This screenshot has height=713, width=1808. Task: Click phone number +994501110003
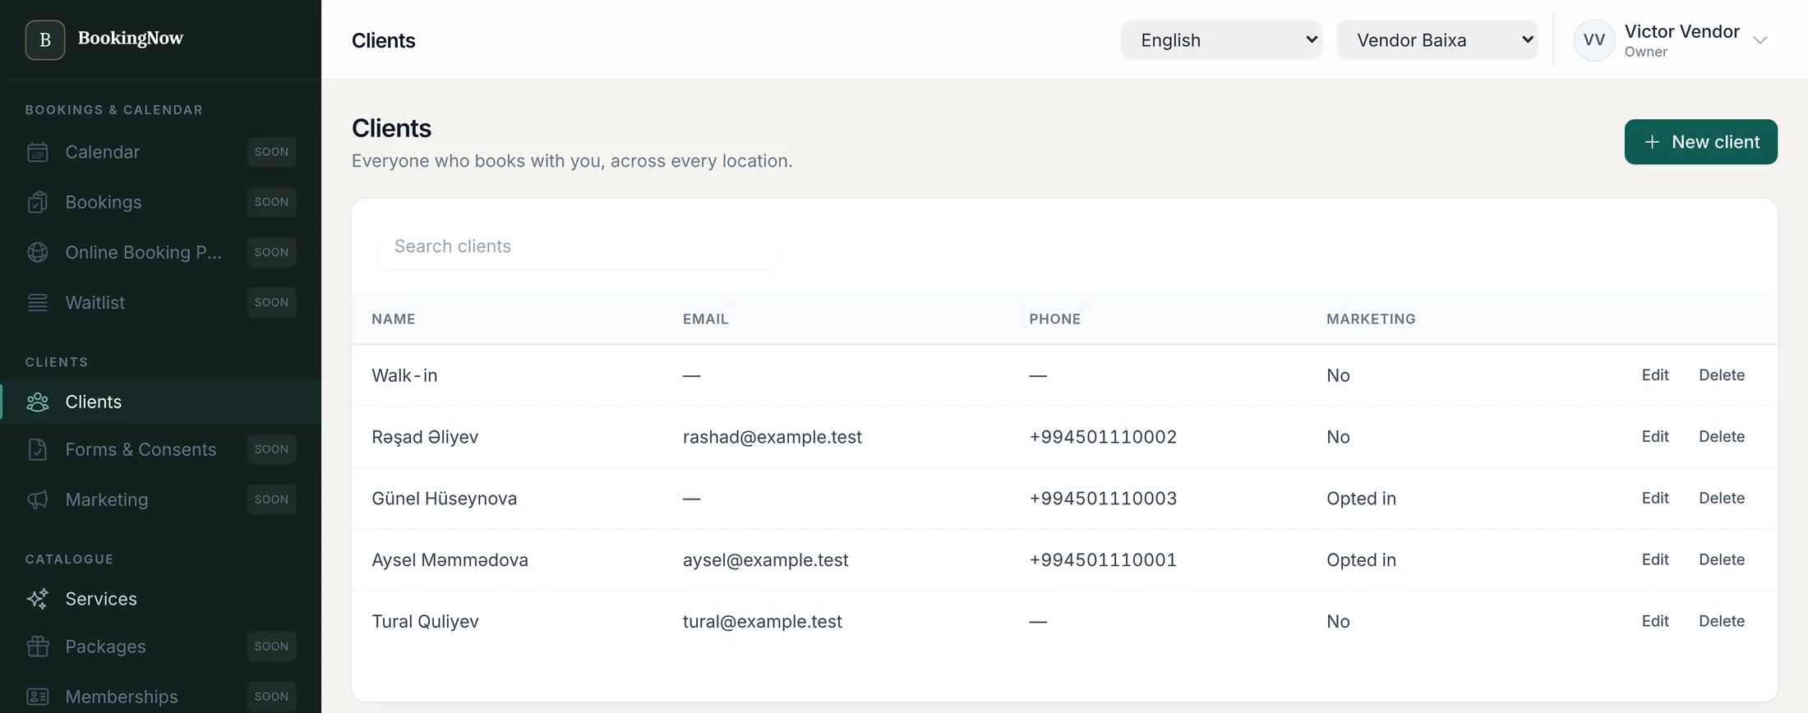(x=1103, y=499)
